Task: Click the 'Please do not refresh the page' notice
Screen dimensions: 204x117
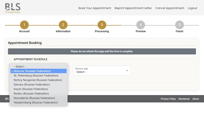Action: pos(102,51)
